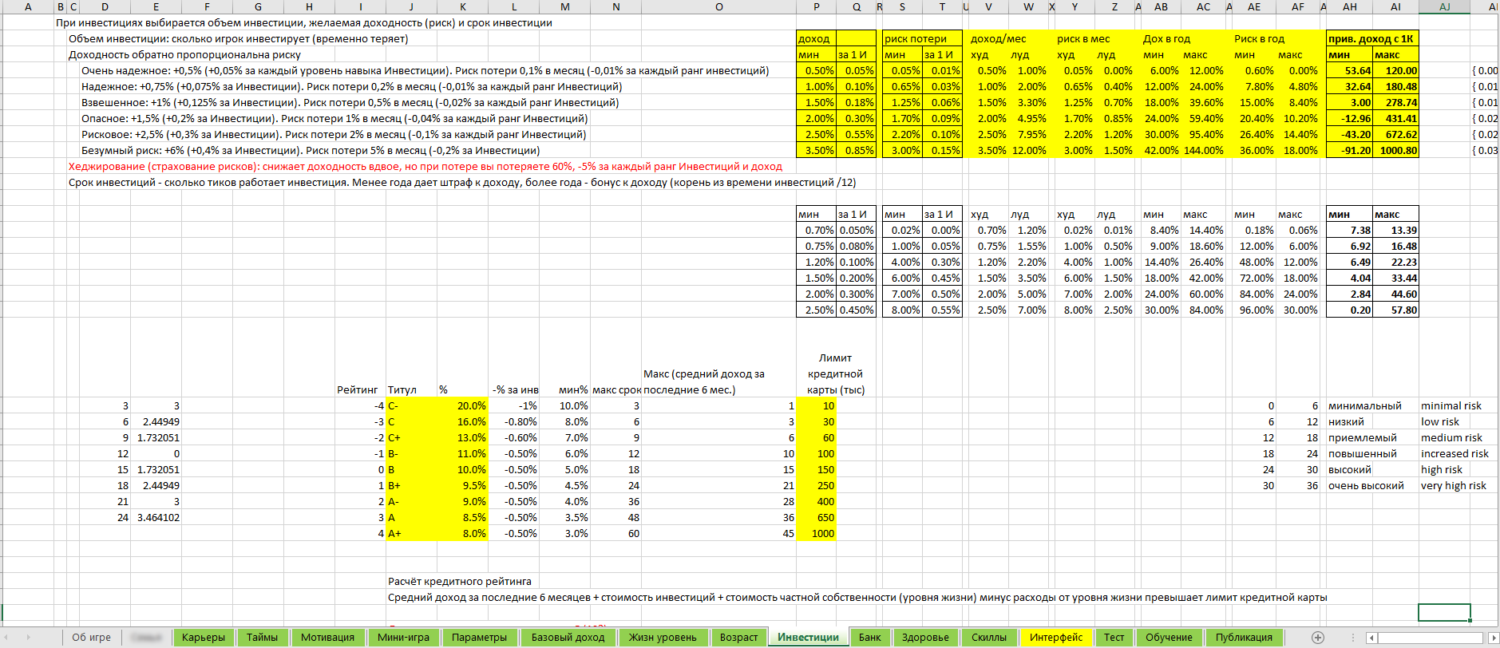Select credit limit cell with 1000
The height and width of the screenshot is (648, 1500).
point(816,533)
